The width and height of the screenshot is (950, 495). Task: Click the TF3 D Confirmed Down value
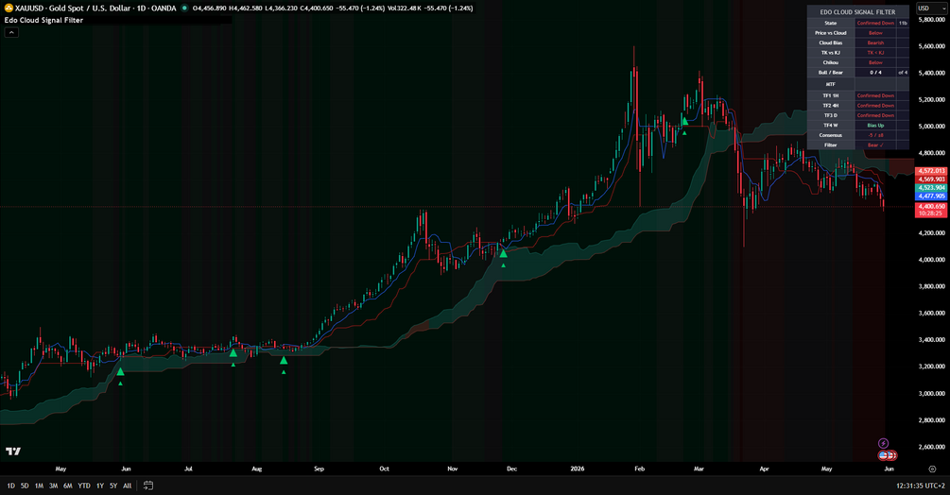point(875,115)
